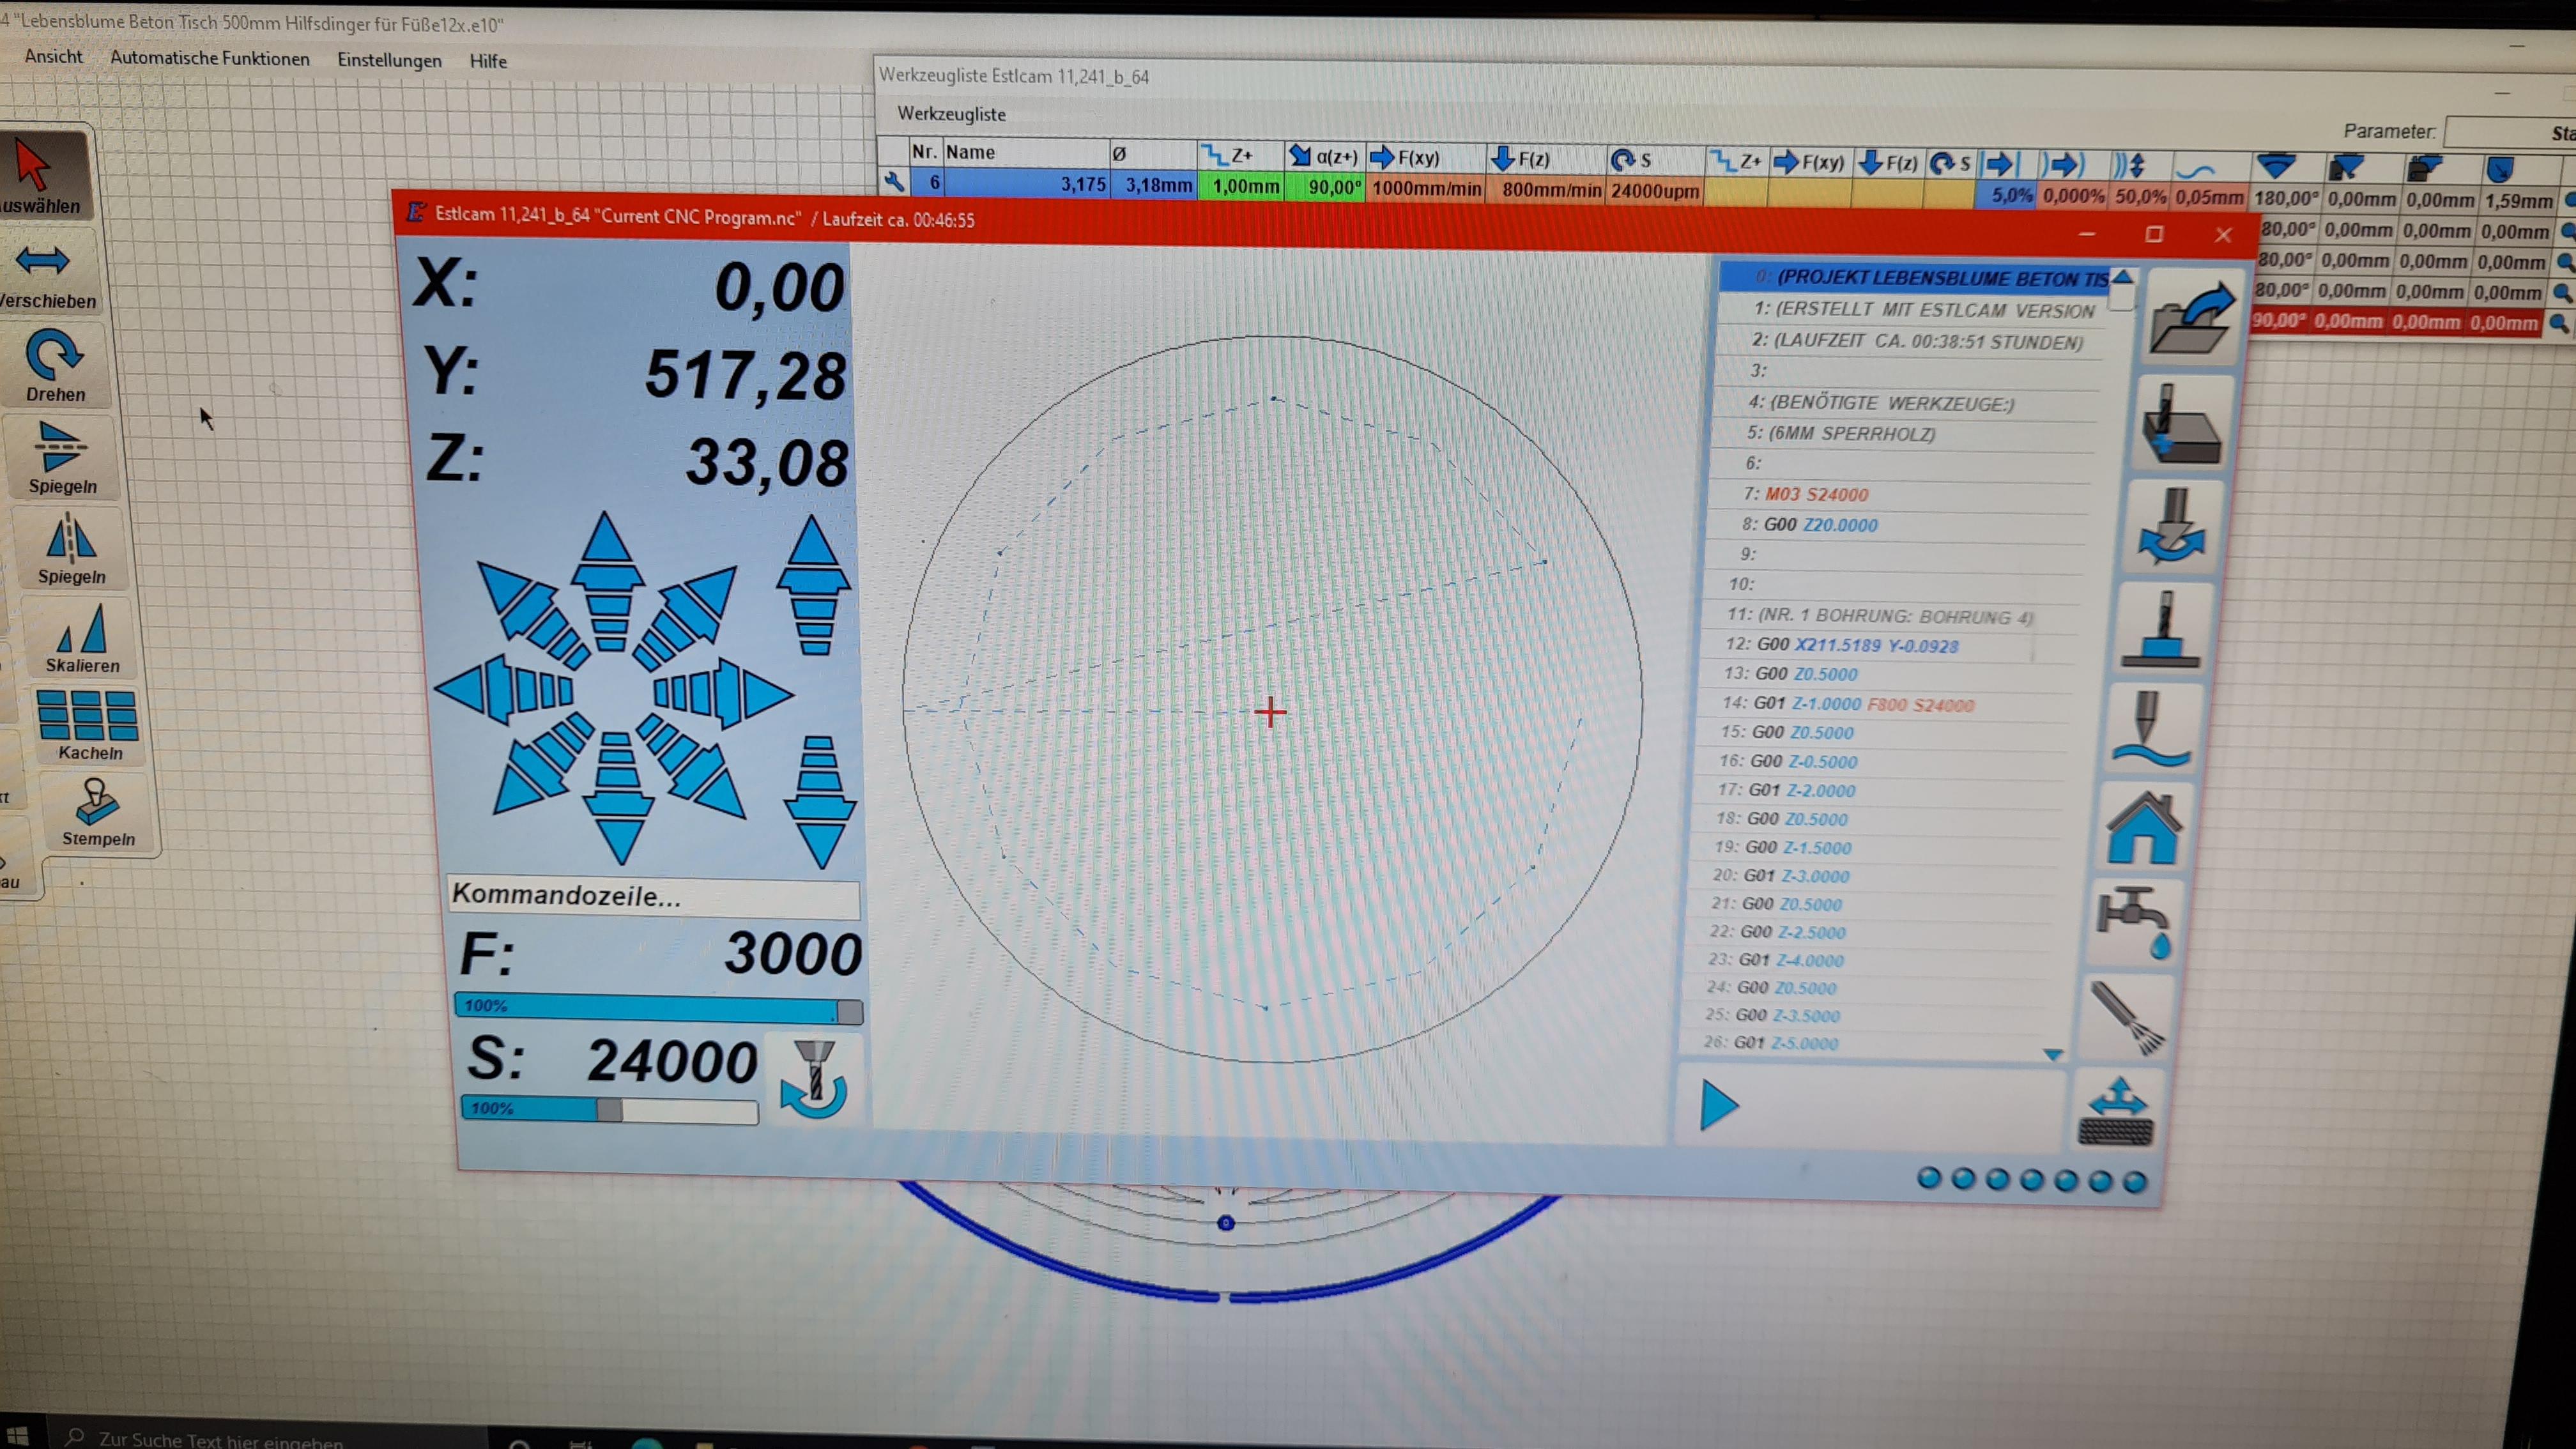The image size is (2576, 1449).
Task: Start the CNC program with play button
Action: pyautogui.click(x=1719, y=1105)
